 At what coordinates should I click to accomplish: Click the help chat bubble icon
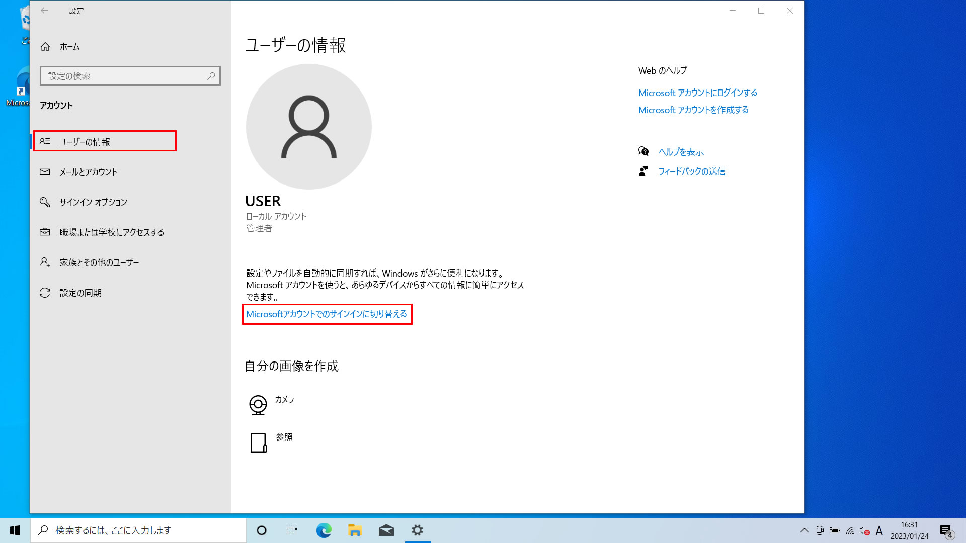pos(643,151)
